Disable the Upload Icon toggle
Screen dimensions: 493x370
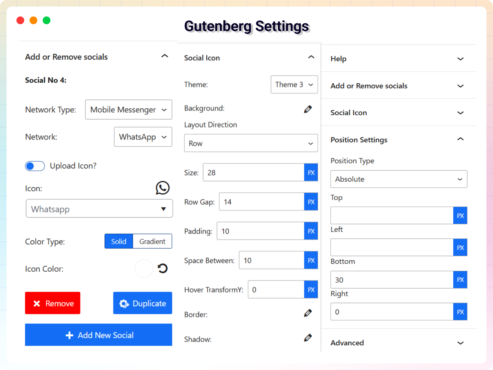pyautogui.click(x=35, y=166)
